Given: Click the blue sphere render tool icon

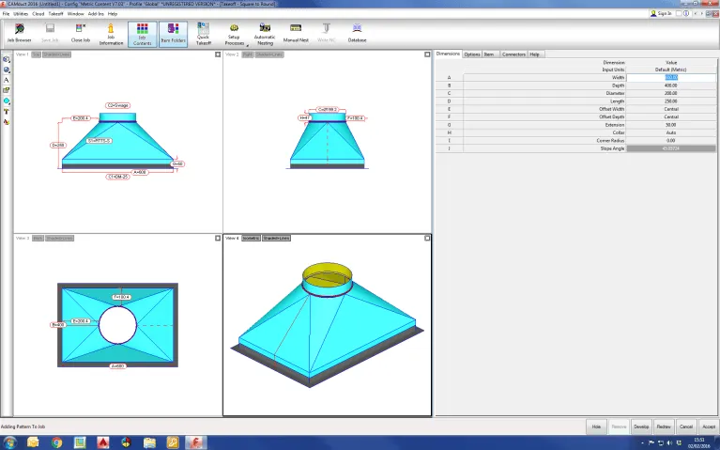Looking at the screenshot, I should [7, 70].
